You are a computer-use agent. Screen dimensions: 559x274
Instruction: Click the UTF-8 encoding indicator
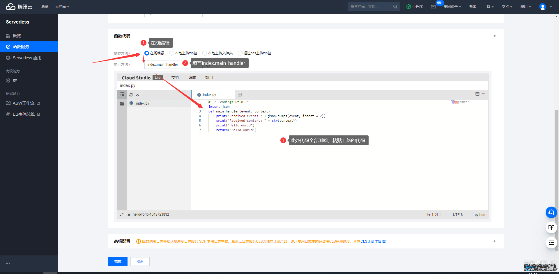(458, 215)
